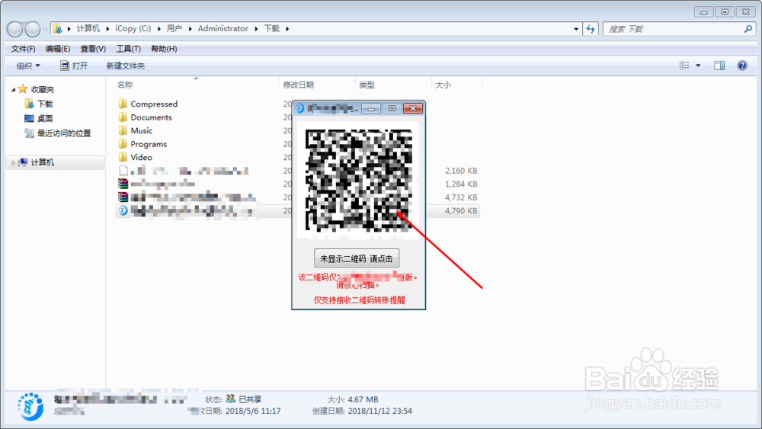Click the 2,160 KB size cell
Screen dimensions: 762x429
(461, 171)
